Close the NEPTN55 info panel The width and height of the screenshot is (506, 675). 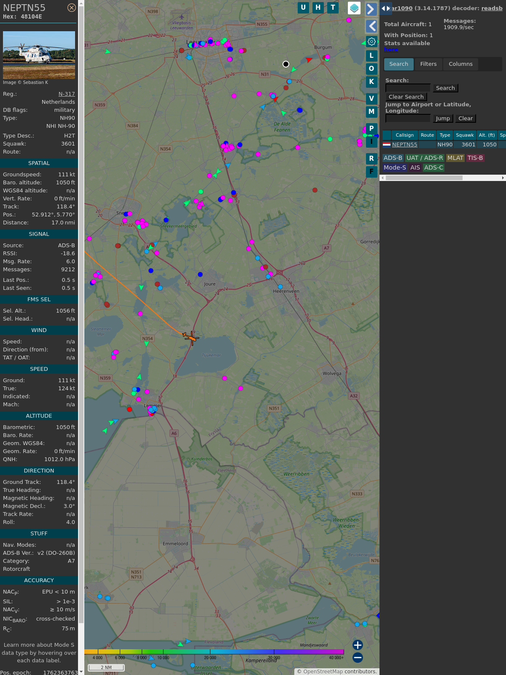pyautogui.click(x=72, y=8)
